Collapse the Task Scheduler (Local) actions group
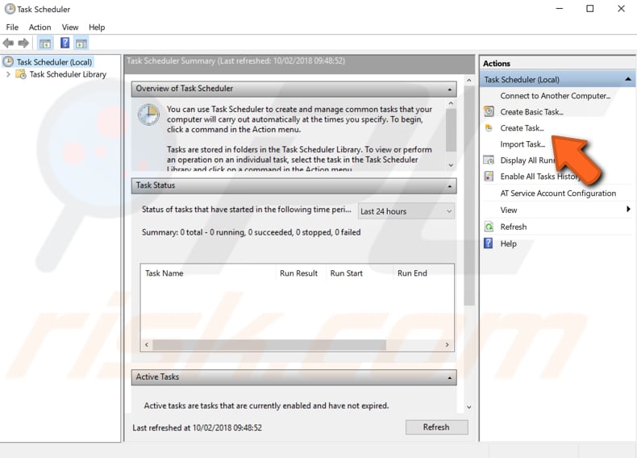637x458 pixels. [628, 79]
